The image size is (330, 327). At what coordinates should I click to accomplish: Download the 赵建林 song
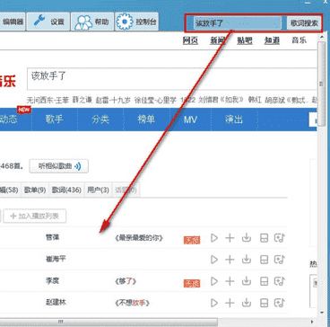click(247, 303)
